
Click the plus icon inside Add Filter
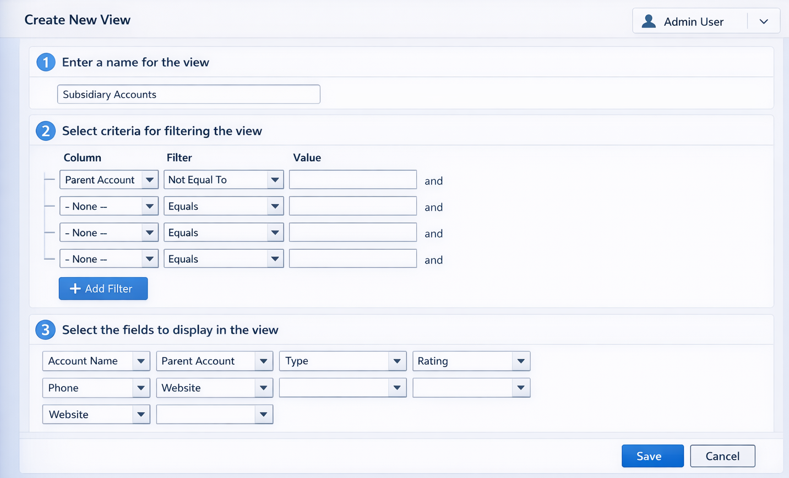(x=75, y=288)
